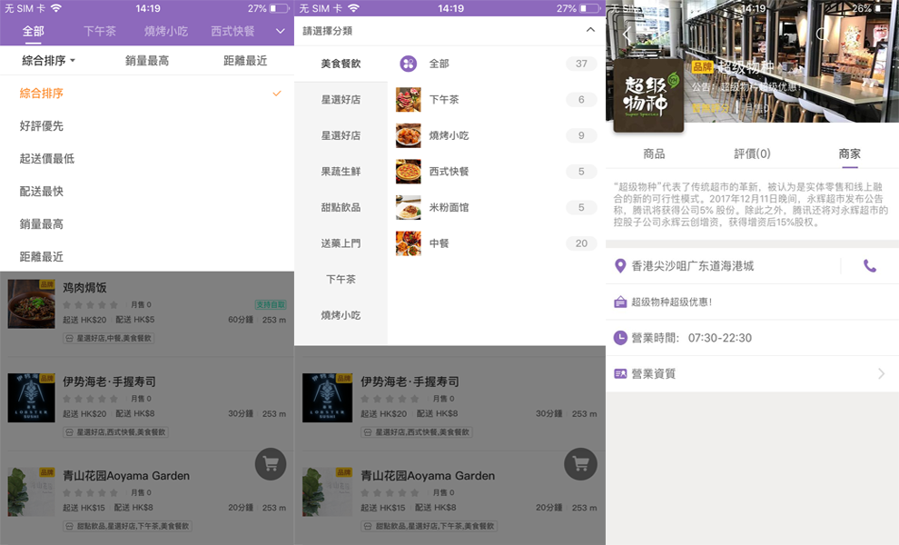Image resolution: width=899 pixels, height=545 pixels.
Task: Open 青山花园Aoyama Garden title on the category-picker screen
Action: (x=428, y=476)
